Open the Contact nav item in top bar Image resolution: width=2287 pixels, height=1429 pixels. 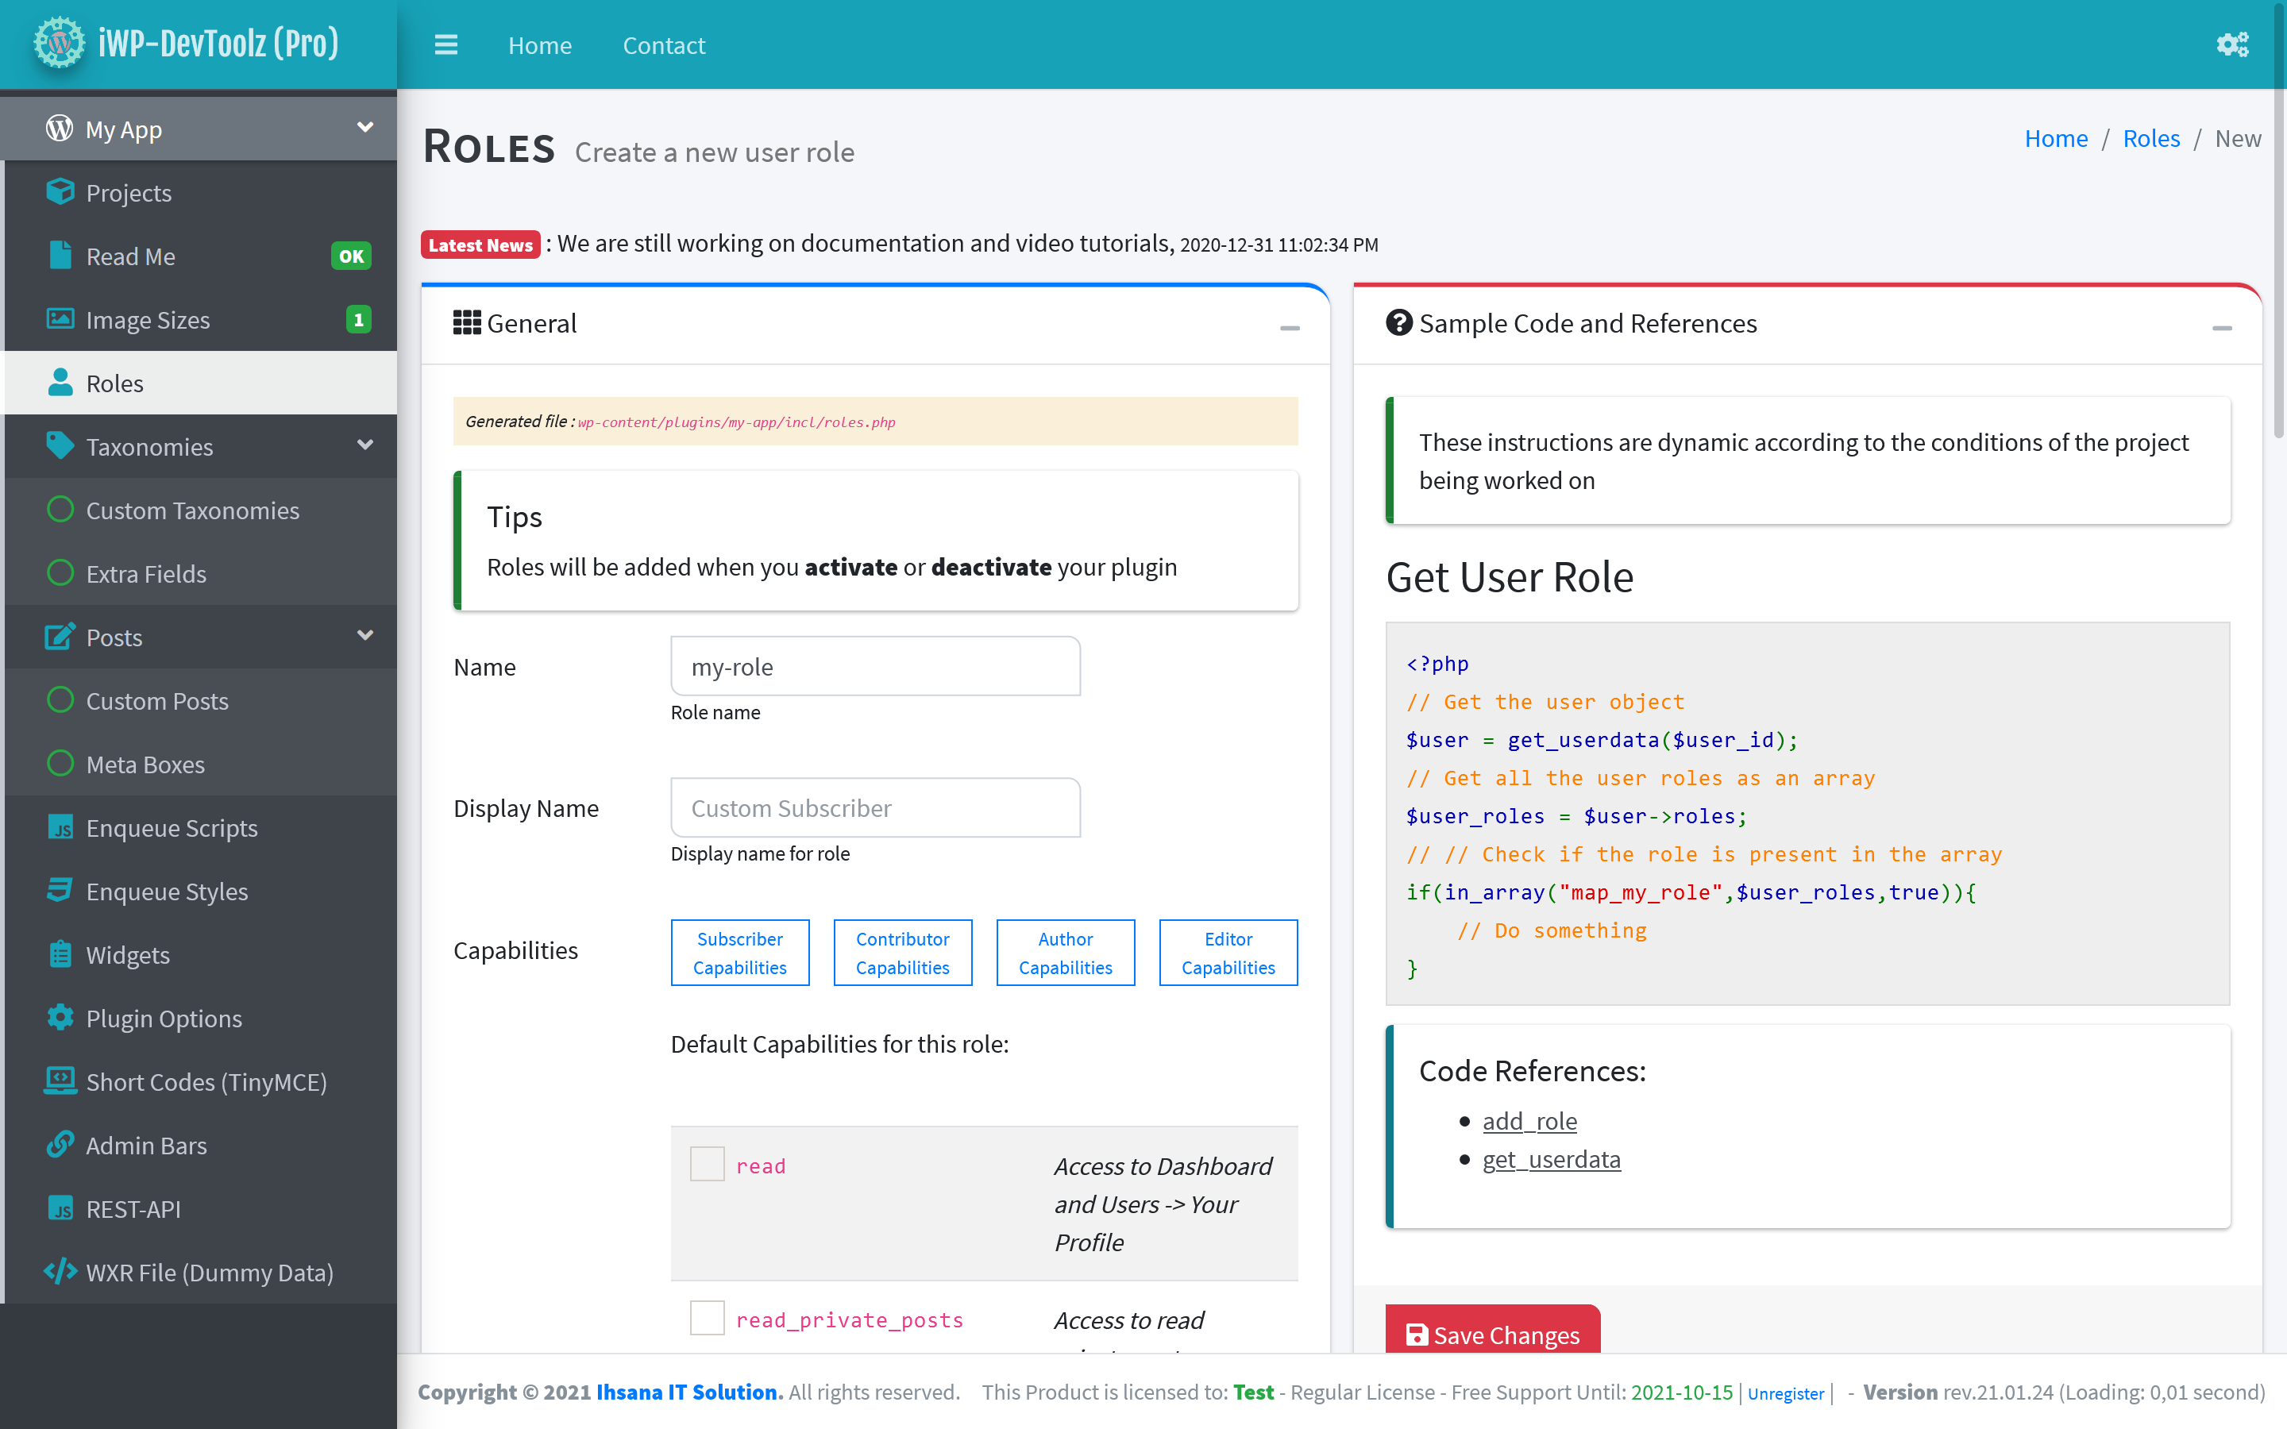[663, 45]
